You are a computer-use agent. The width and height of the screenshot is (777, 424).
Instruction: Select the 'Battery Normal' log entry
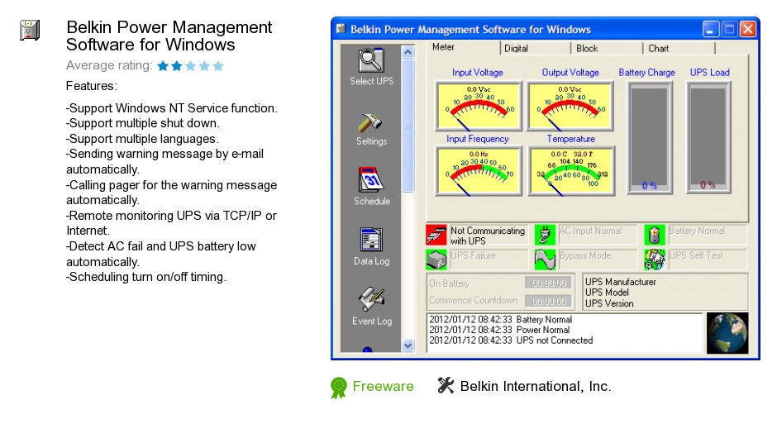500,320
